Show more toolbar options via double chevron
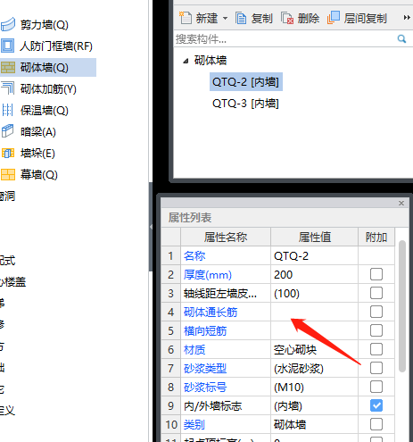The image size is (413, 442). (x=407, y=18)
